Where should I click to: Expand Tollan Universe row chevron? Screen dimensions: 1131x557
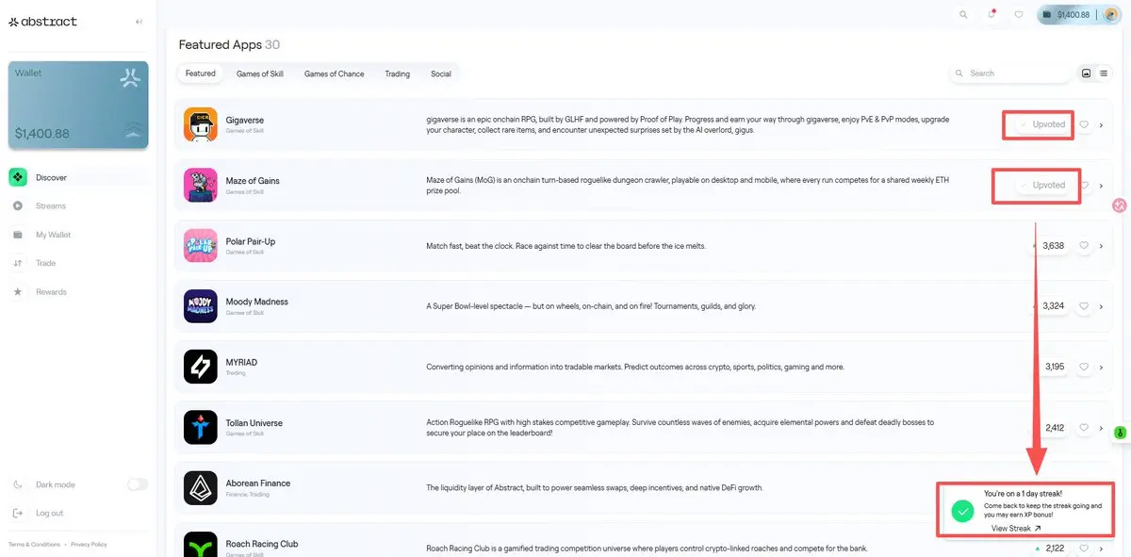tap(1101, 427)
